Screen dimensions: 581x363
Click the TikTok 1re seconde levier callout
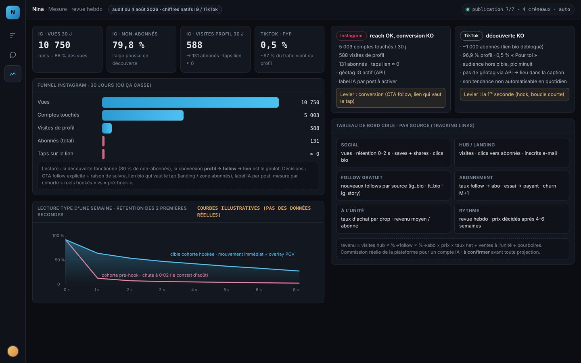(514, 94)
